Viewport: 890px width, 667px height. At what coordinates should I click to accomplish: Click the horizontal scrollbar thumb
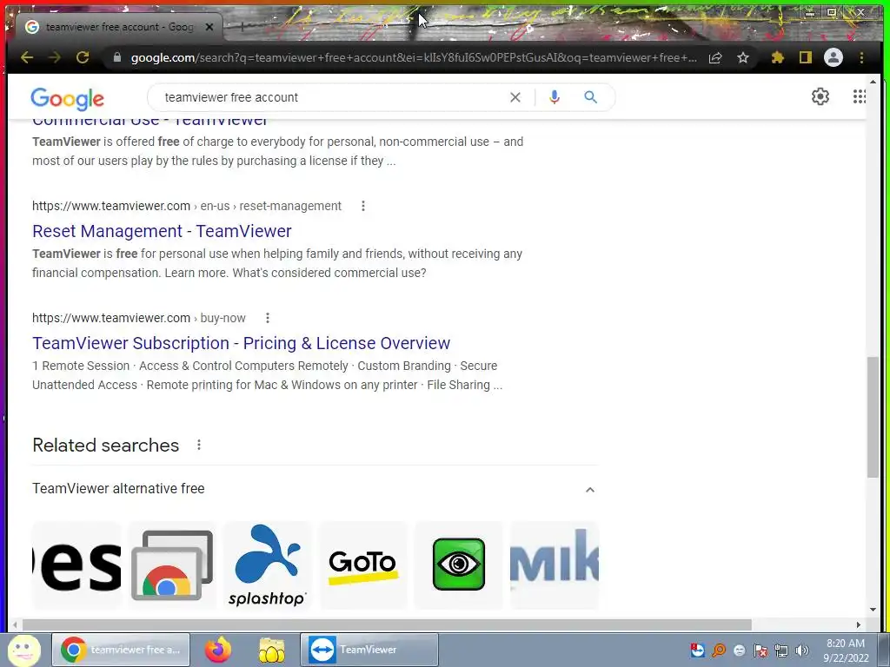[387, 625]
